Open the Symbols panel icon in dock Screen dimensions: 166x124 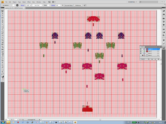(x=164, y=25)
